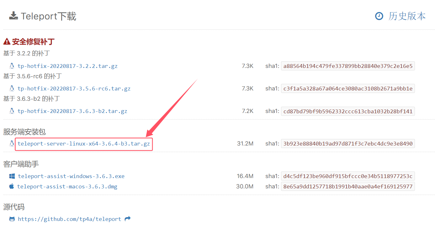This screenshot has height=230, width=435.
Task: Click the GitHub cat icon before the repository URL
Action: click(12, 219)
